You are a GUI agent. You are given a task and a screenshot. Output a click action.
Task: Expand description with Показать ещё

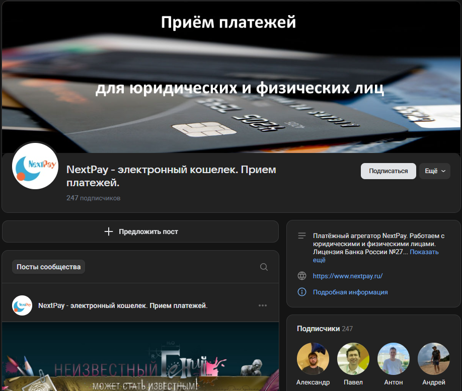pyautogui.click(x=424, y=252)
